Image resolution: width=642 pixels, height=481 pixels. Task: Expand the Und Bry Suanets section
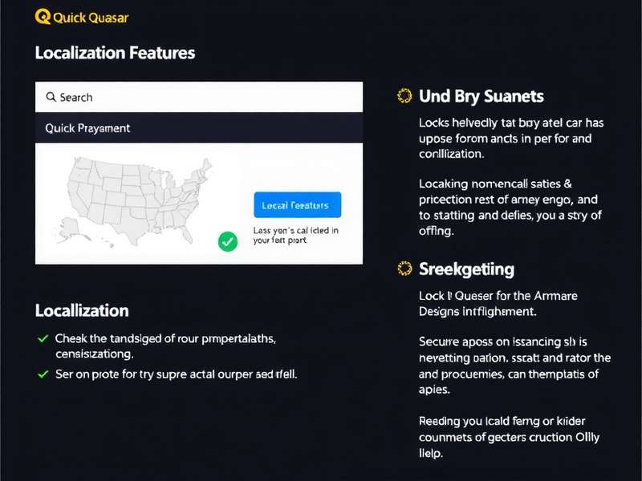point(481,96)
